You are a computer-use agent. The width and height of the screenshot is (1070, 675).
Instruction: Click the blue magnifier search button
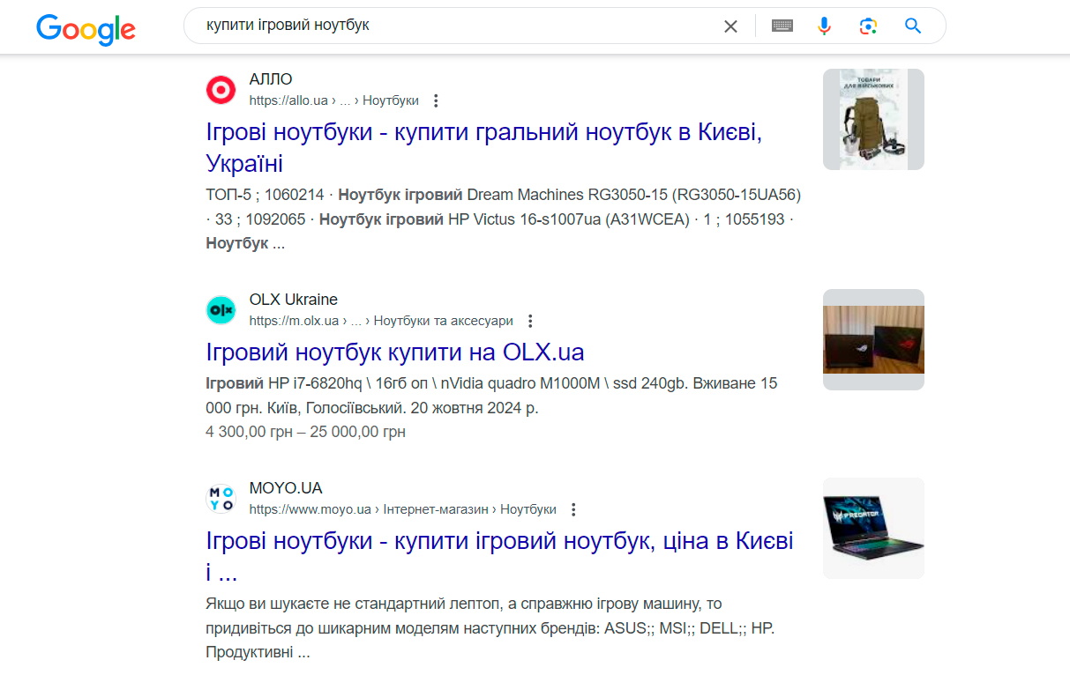click(x=913, y=26)
